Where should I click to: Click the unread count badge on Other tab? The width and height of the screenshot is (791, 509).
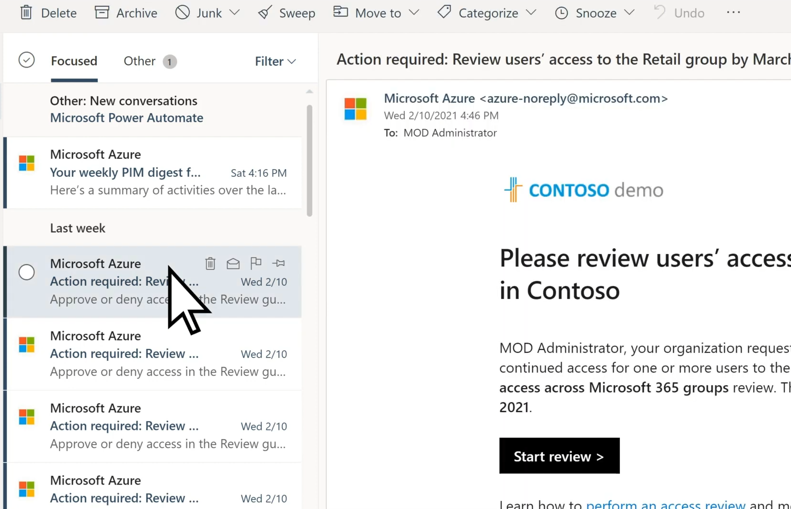coord(170,61)
